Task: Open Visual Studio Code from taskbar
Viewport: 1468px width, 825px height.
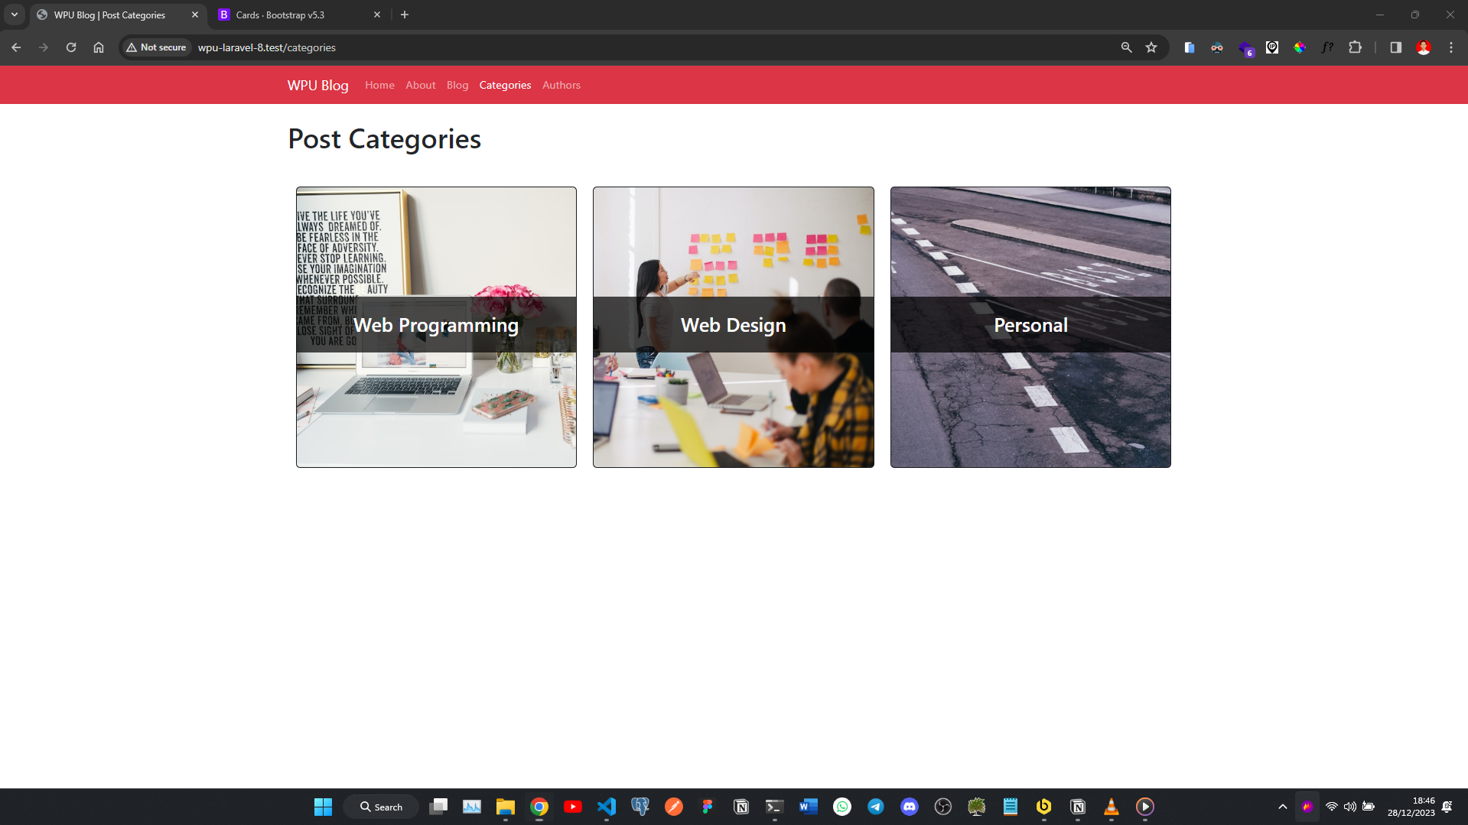Action: tap(607, 807)
